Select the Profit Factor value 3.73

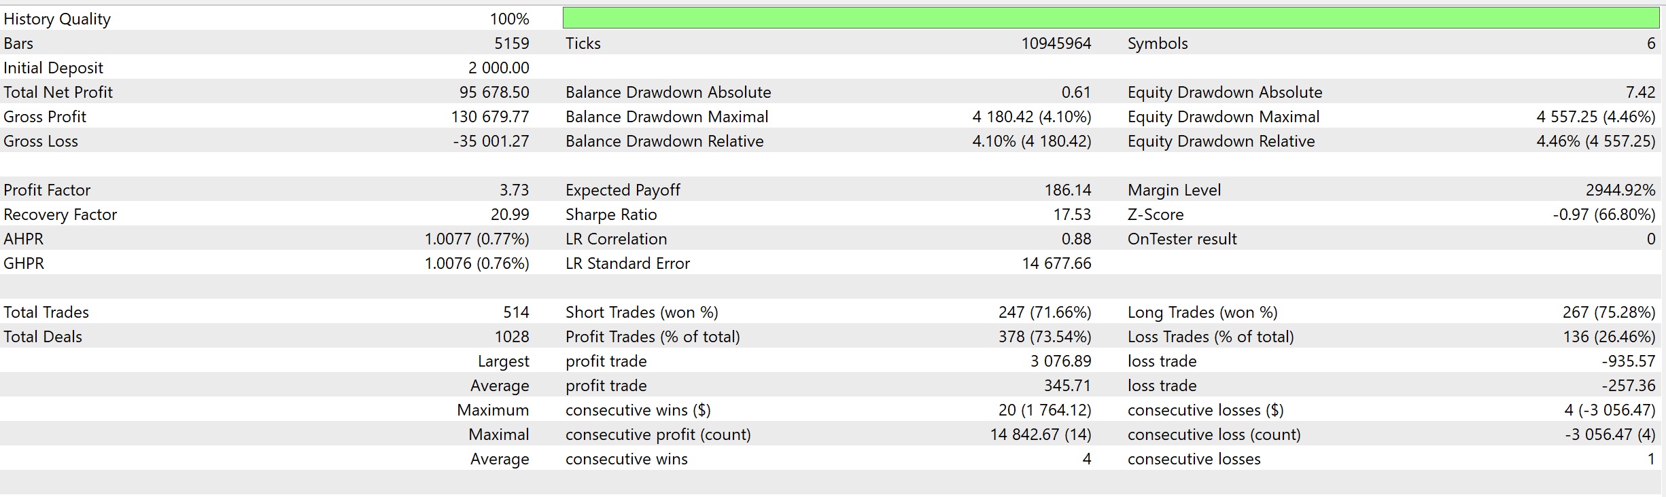pos(514,190)
